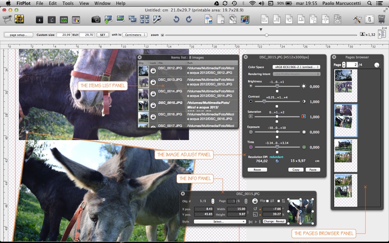
Task: Click the trash can icon in toolbar
Action: click(x=382, y=19)
